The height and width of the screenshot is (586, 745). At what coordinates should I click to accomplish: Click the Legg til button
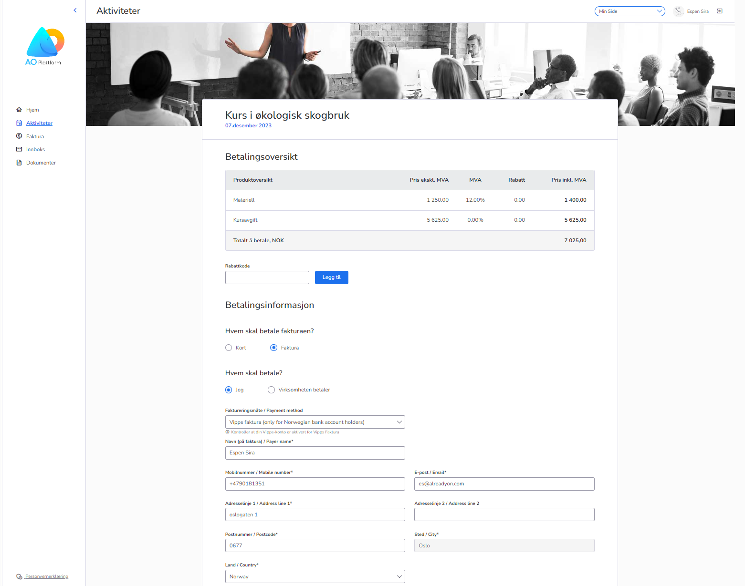[332, 278]
